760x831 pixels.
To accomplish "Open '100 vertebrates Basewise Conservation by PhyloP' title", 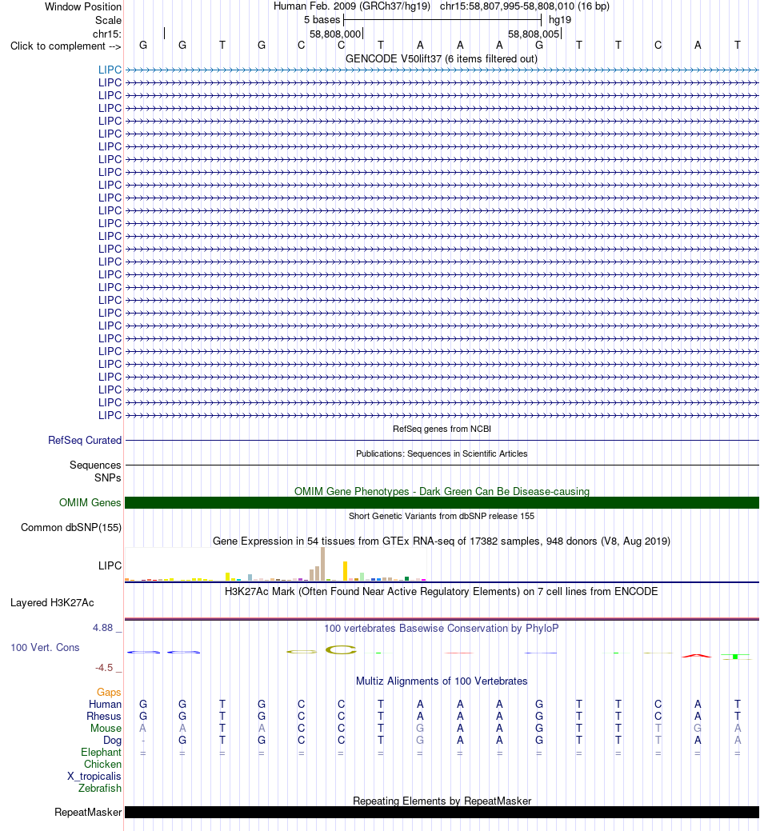I will coord(442,628).
